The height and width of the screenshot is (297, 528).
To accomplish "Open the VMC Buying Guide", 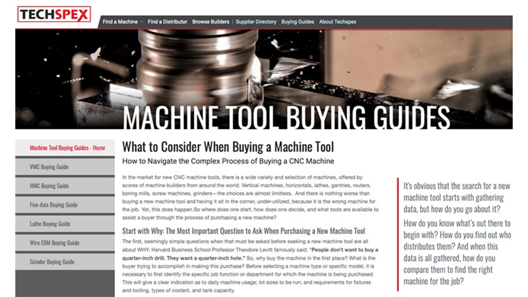I will 50,167.
